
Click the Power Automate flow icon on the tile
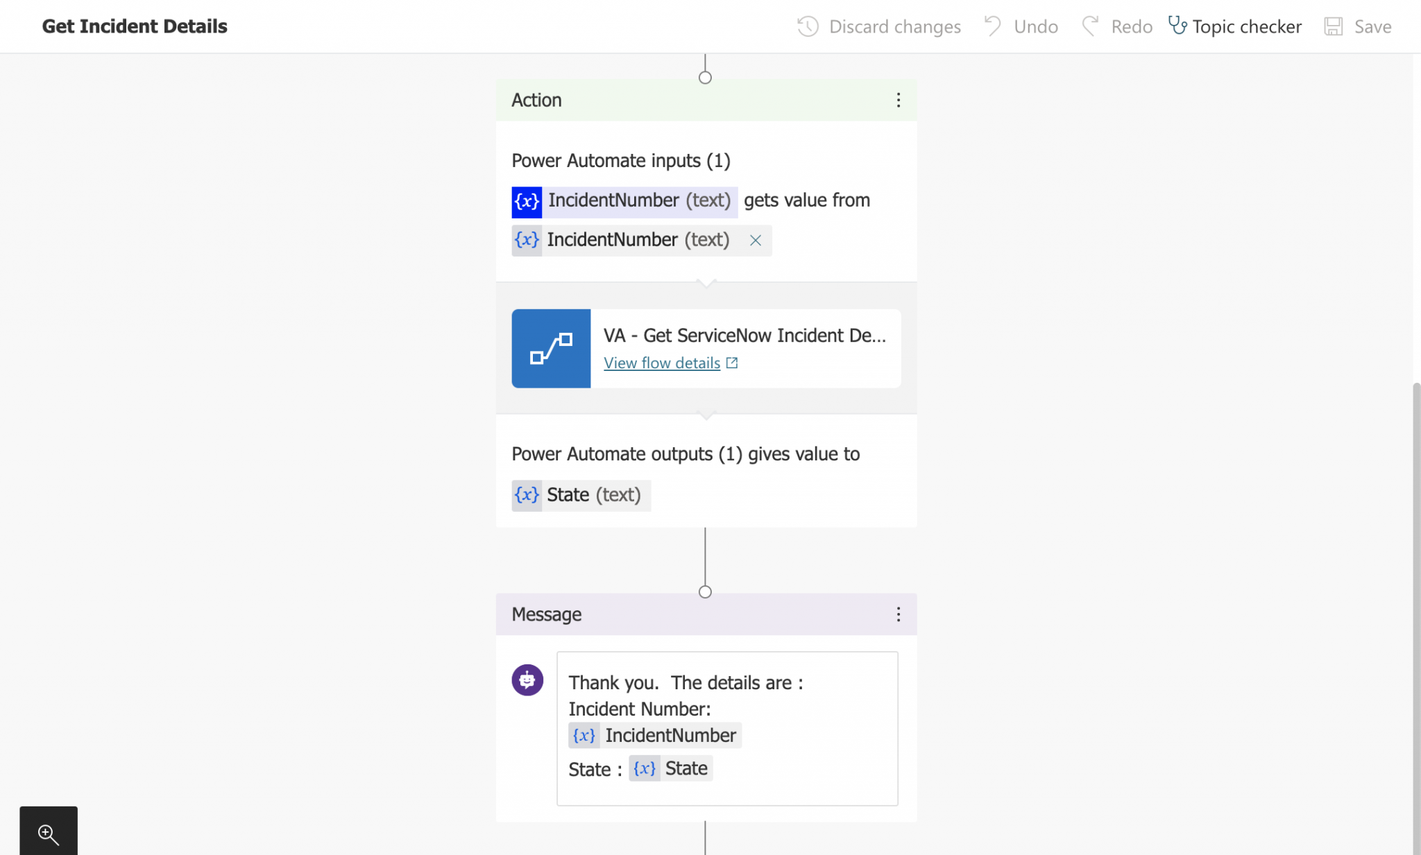tap(550, 348)
